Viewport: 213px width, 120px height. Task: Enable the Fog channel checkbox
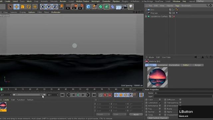coord(160,109)
